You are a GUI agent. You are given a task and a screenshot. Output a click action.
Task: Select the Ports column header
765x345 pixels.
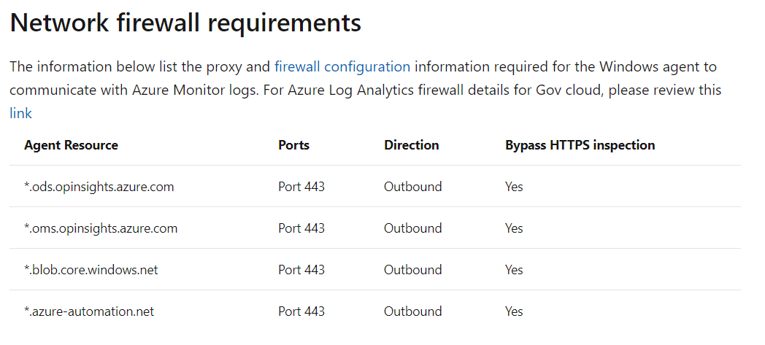click(293, 144)
